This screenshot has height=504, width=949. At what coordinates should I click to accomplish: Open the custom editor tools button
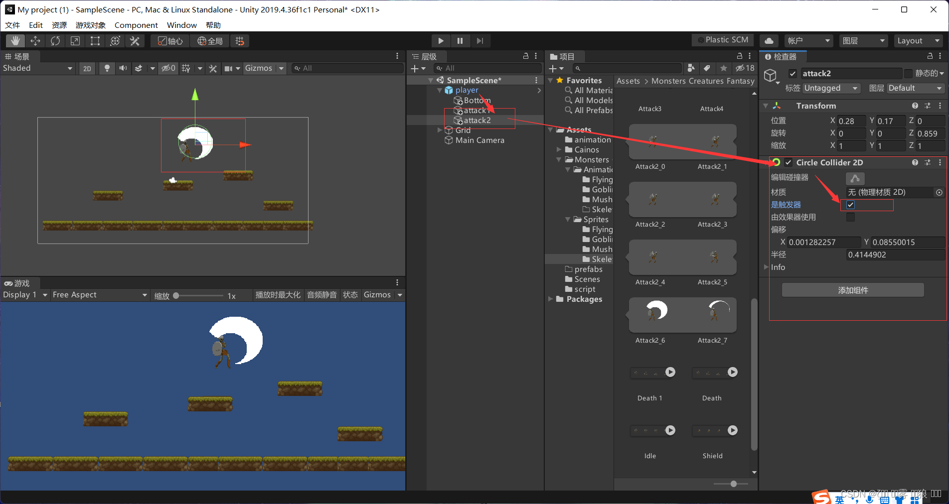point(135,41)
